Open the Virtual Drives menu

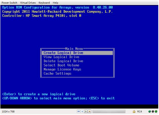point(28,3)
